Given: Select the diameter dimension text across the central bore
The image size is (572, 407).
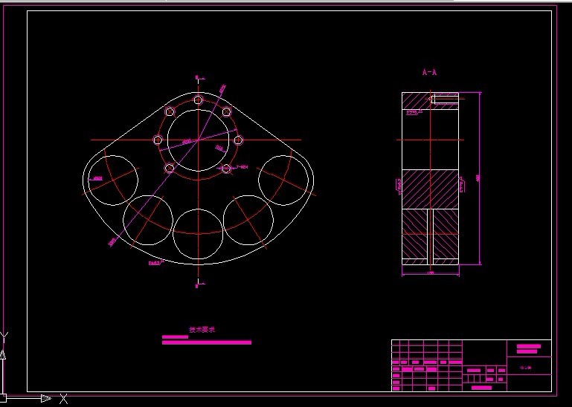Looking at the screenshot, I should (187, 141).
